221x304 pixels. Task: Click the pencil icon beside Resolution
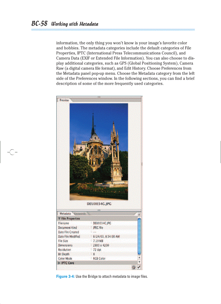tap(92, 249)
